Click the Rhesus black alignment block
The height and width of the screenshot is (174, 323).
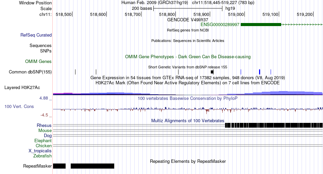click(274, 125)
